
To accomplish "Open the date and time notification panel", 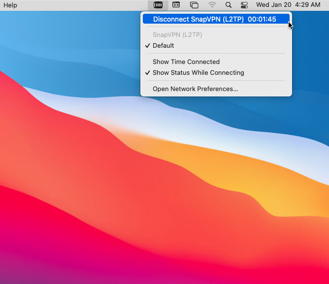I will coord(288,5).
